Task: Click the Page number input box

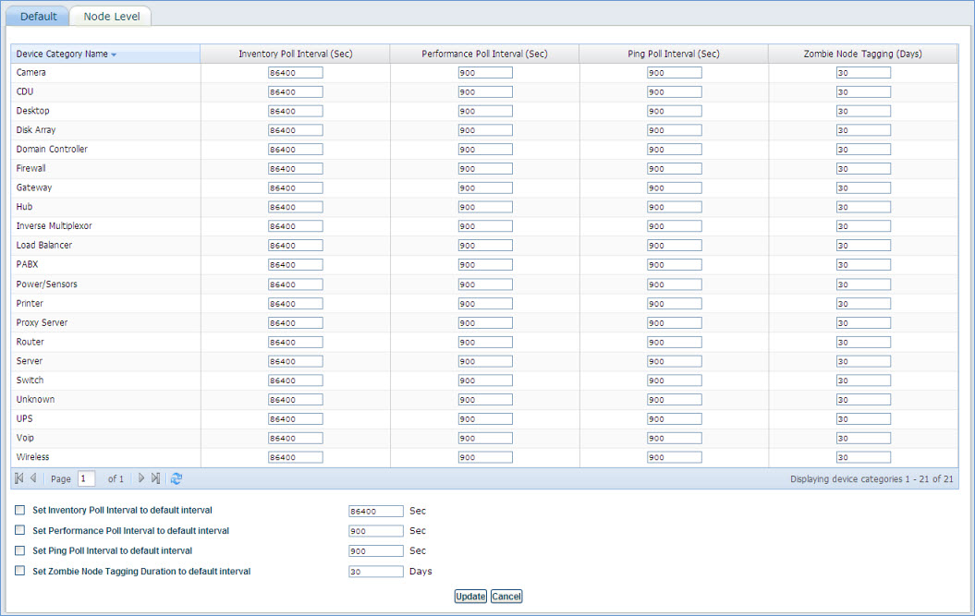Action: pyautogui.click(x=86, y=478)
